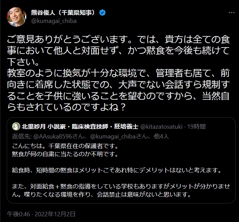Click the blue verified badge
This screenshot has height=222, width=239.
pyautogui.click(x=103, y=13)
